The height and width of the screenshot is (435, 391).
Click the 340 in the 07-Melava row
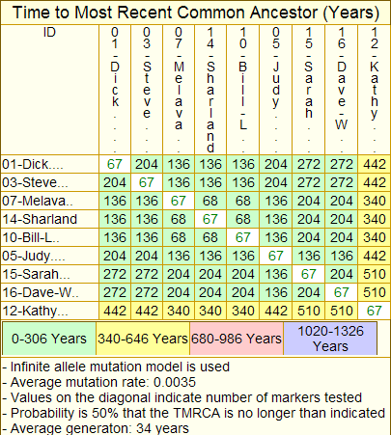click(x=375, y=201)
